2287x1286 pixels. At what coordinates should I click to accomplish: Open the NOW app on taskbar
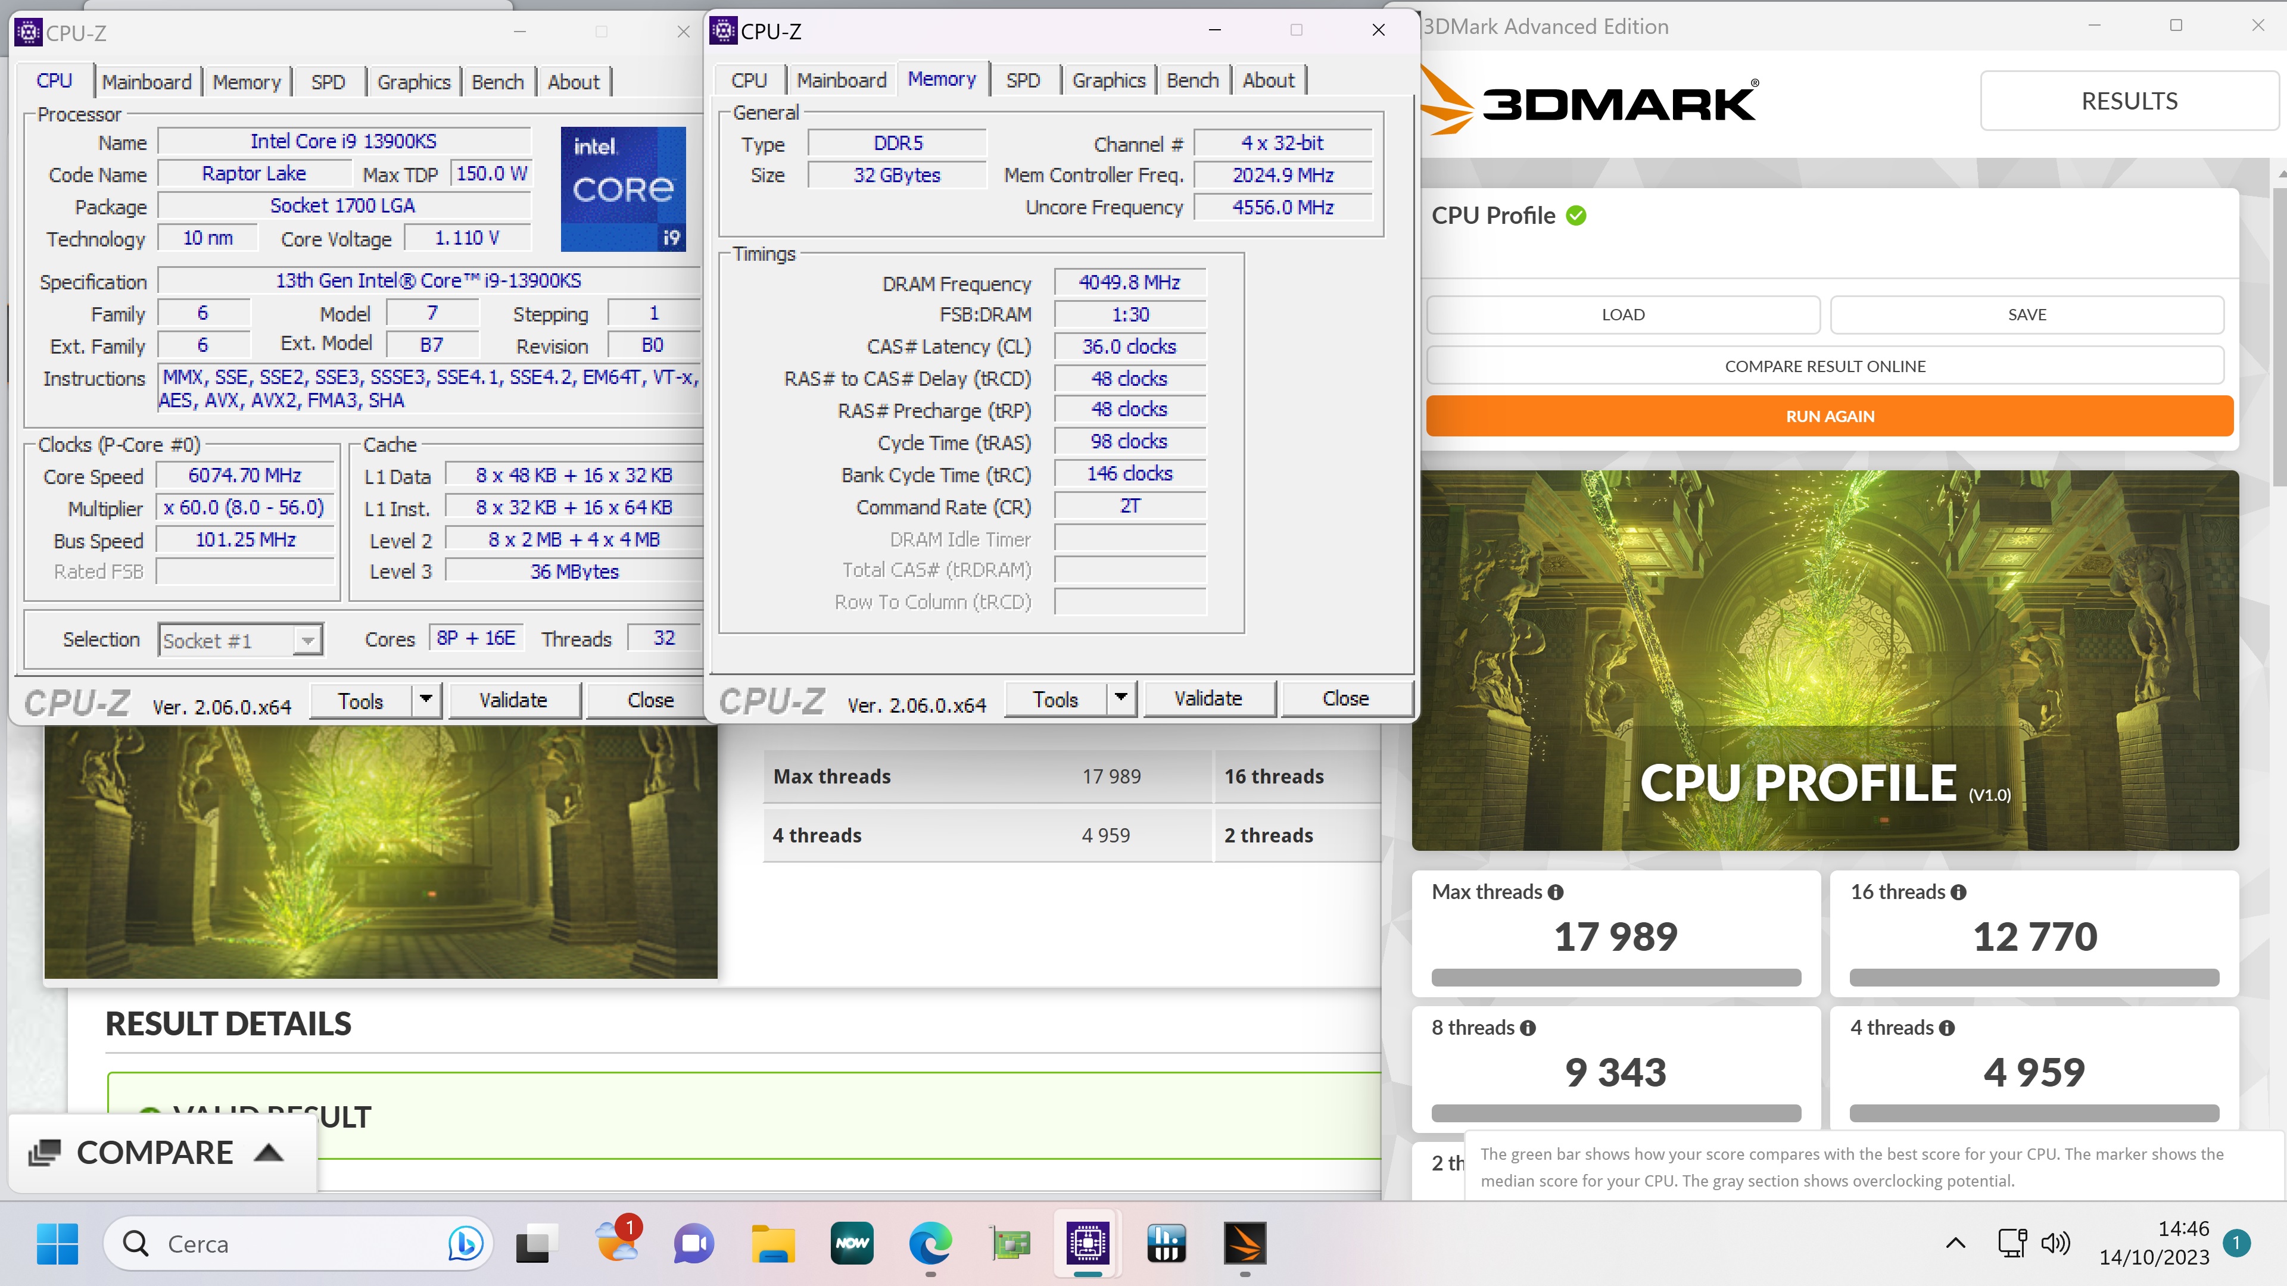852,1243
